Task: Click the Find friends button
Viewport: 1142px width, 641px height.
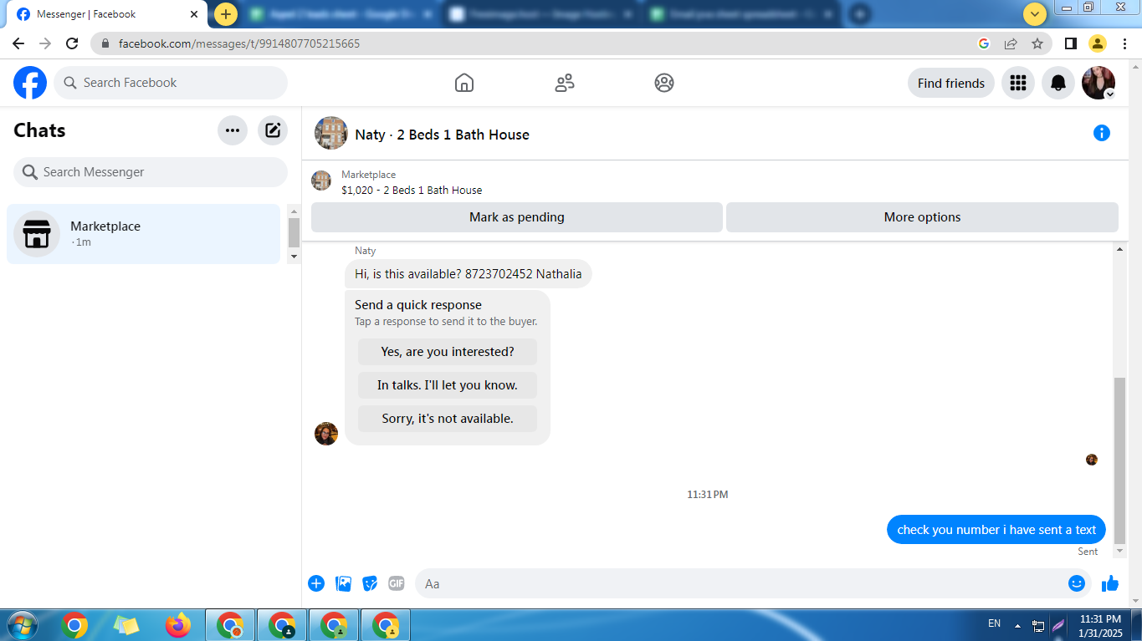Action: coord(951,83)
